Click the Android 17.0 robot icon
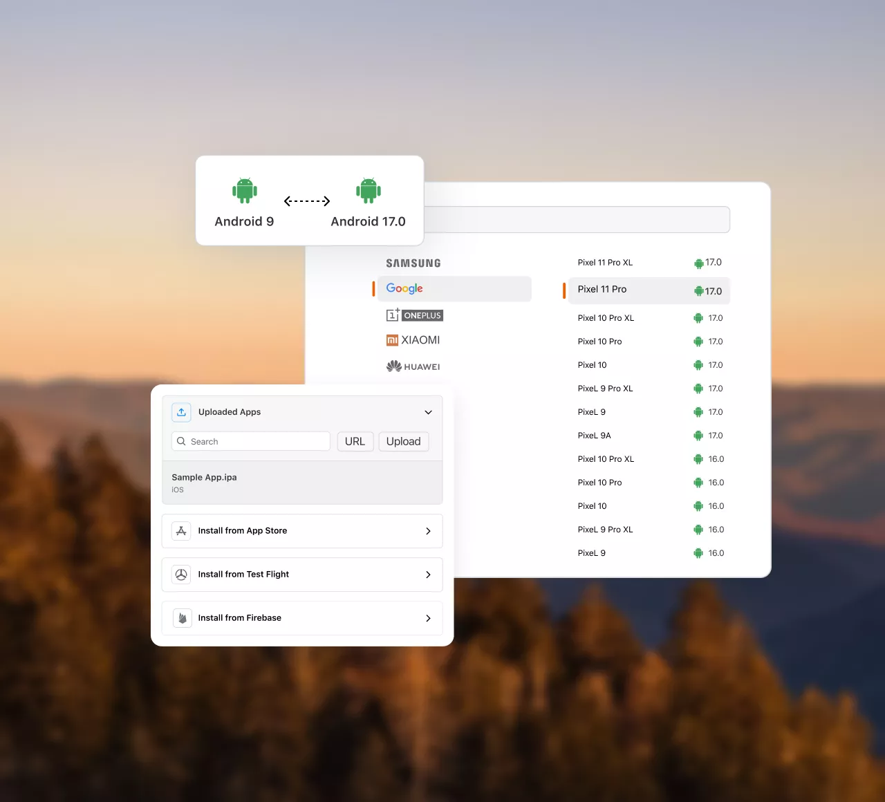Image resolution: width=885 pixels, height=802 pixels. tap(369, 190)
